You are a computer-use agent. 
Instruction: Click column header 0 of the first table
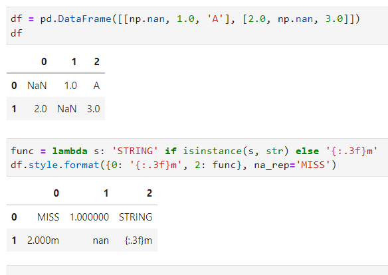pyautogui.click(x=44, y=62)
